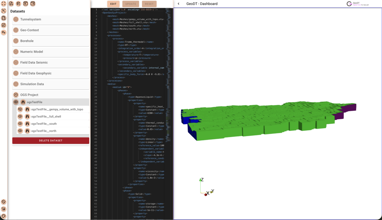Click the back chevron beside GeoDT - Dashboard
Viewport: 382px width, 220px height.
[x=179, y=4]
